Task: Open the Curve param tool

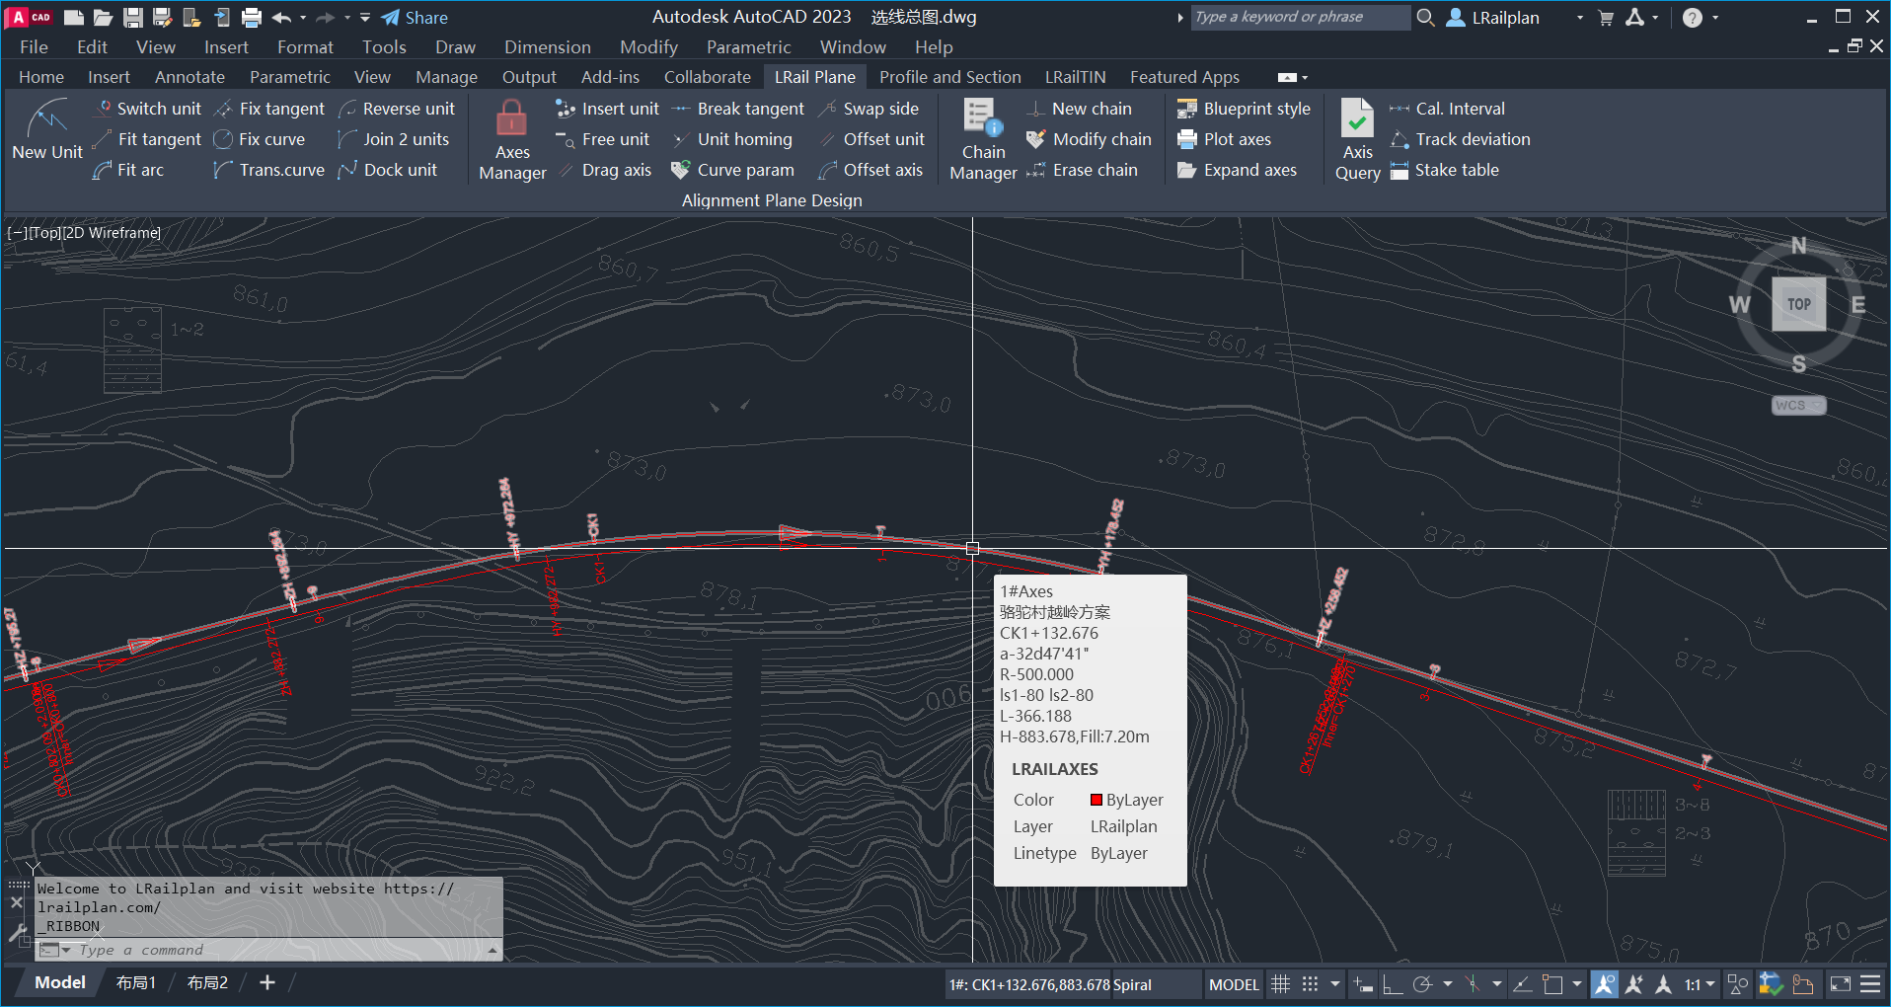Action: pyautogui.click(x=733, y=170)
